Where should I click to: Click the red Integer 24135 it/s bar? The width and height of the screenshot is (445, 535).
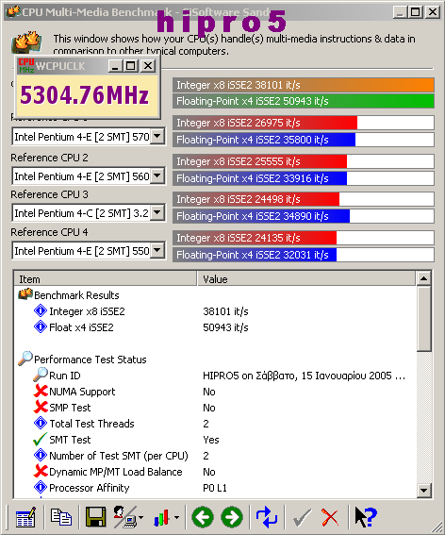click(255, 238)
